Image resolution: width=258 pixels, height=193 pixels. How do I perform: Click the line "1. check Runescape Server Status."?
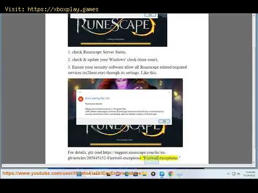tap(97, 52)
